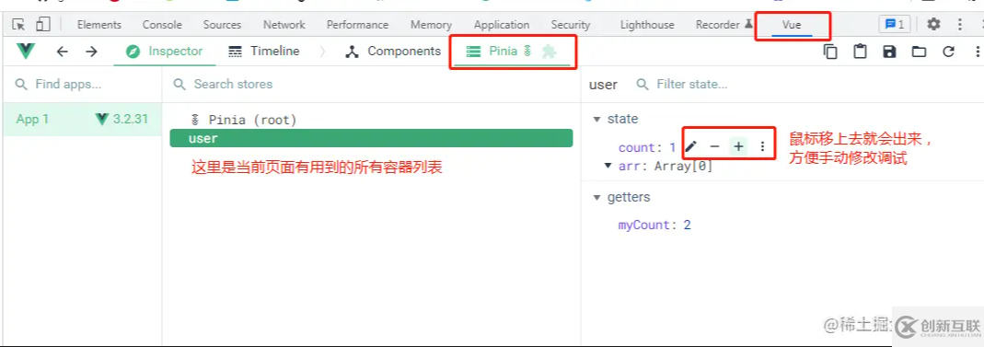This screenshot has height=347, width=984.
Task: Collapse the getters section
Action: point(596,197)
